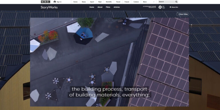220x110 pixels.
Task: Click the BBC logo
Action: (x=46, y=2)
